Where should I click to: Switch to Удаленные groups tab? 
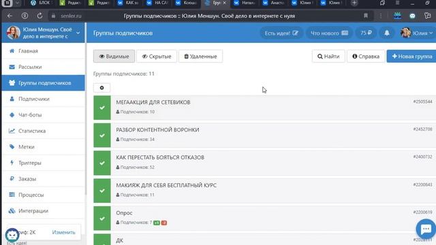[x=200, y=56]
